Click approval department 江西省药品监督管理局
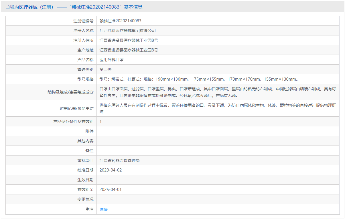 click(x=119, y=160)
